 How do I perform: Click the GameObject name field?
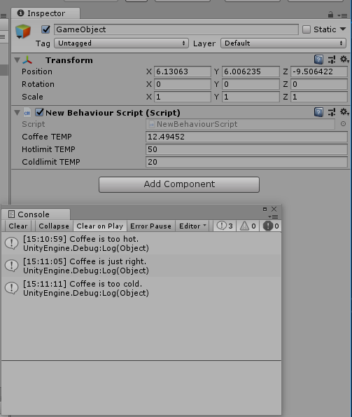(176, 29)
